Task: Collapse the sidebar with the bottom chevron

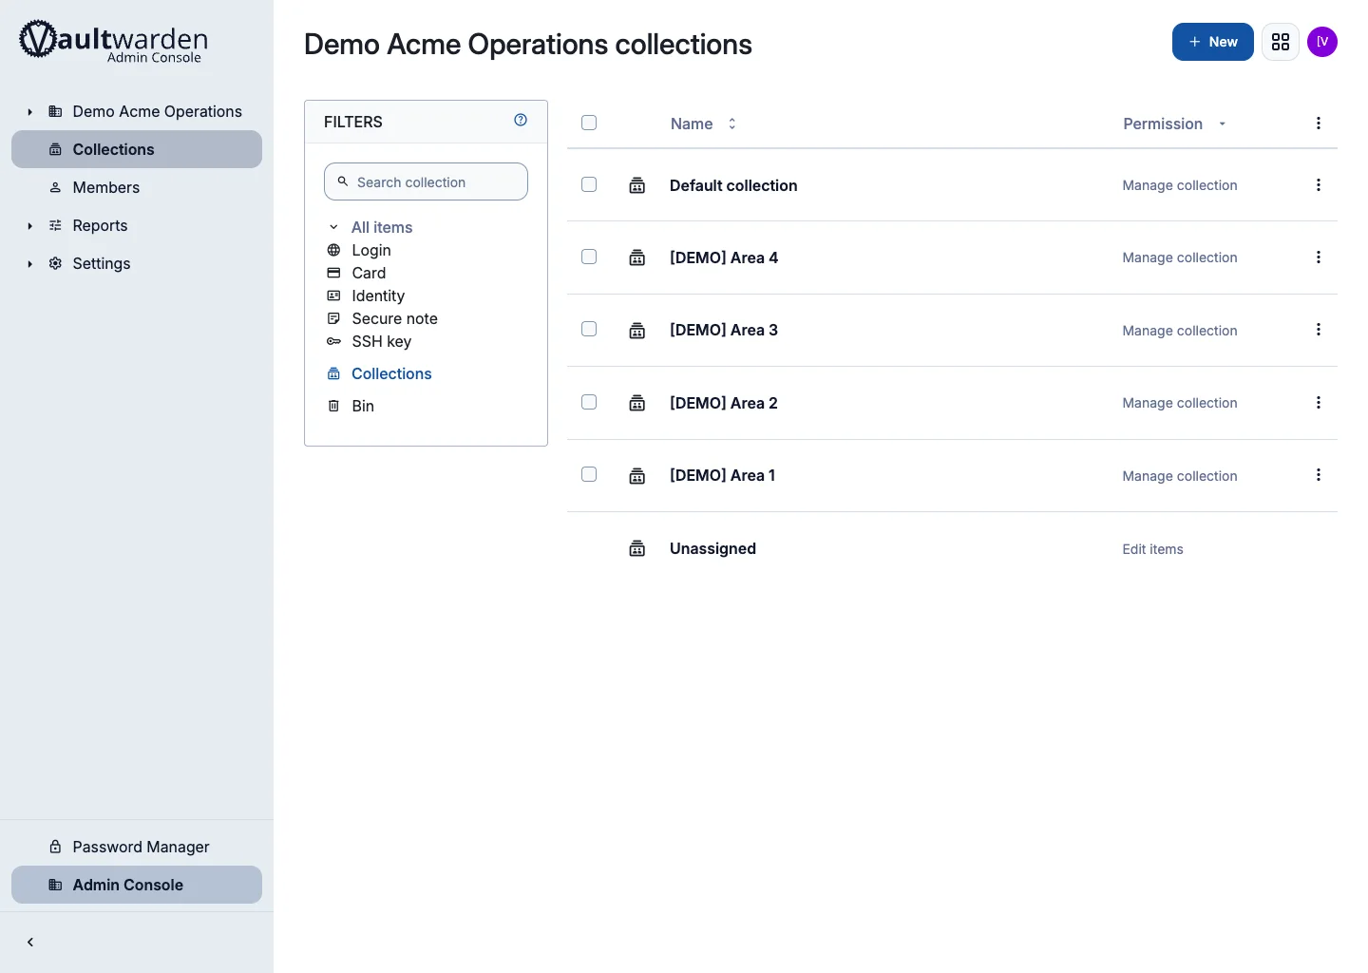Action: coord(30,943)
